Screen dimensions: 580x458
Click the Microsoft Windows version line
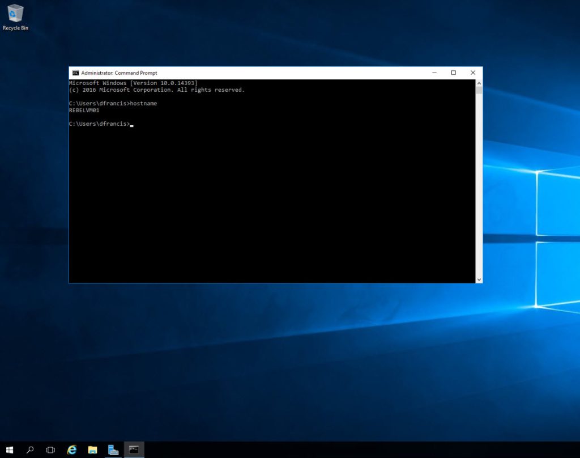133,83
